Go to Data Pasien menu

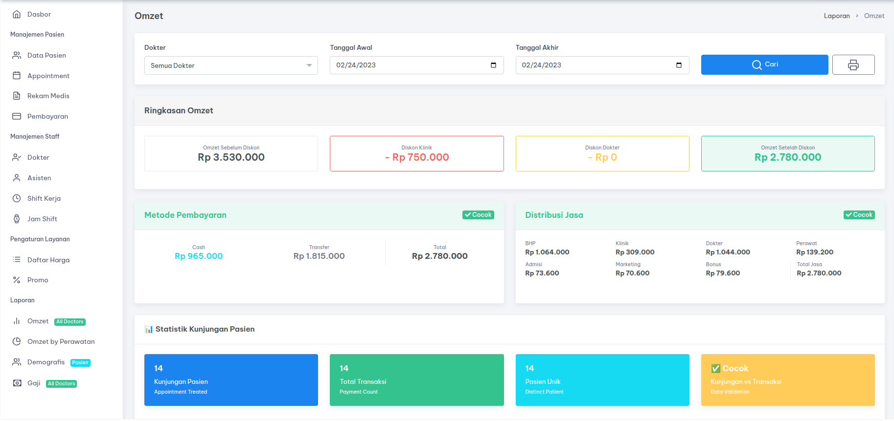click(x=46, y=55)
